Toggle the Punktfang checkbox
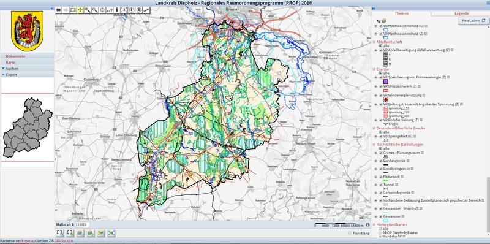This screenshot has height=244, width=490. pyautogui.click(x=350, y=233)
